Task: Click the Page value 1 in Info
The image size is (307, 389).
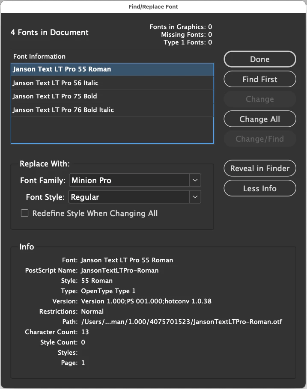Action: [83, 363]
